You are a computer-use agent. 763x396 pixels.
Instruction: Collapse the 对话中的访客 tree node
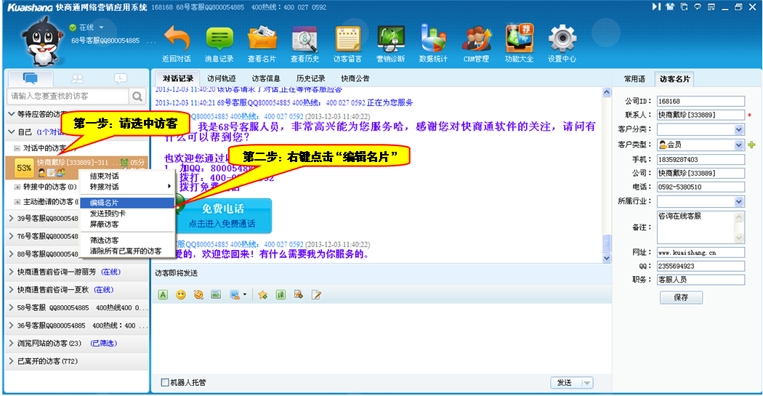pyautogui.click(x=17, y=148)
